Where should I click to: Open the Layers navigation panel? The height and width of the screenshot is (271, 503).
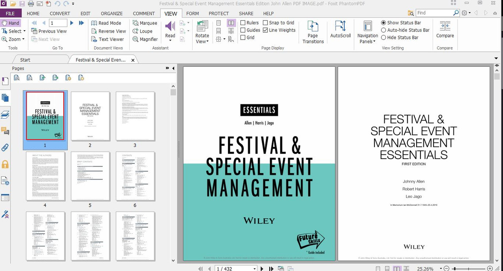click(x=5, y=115)
